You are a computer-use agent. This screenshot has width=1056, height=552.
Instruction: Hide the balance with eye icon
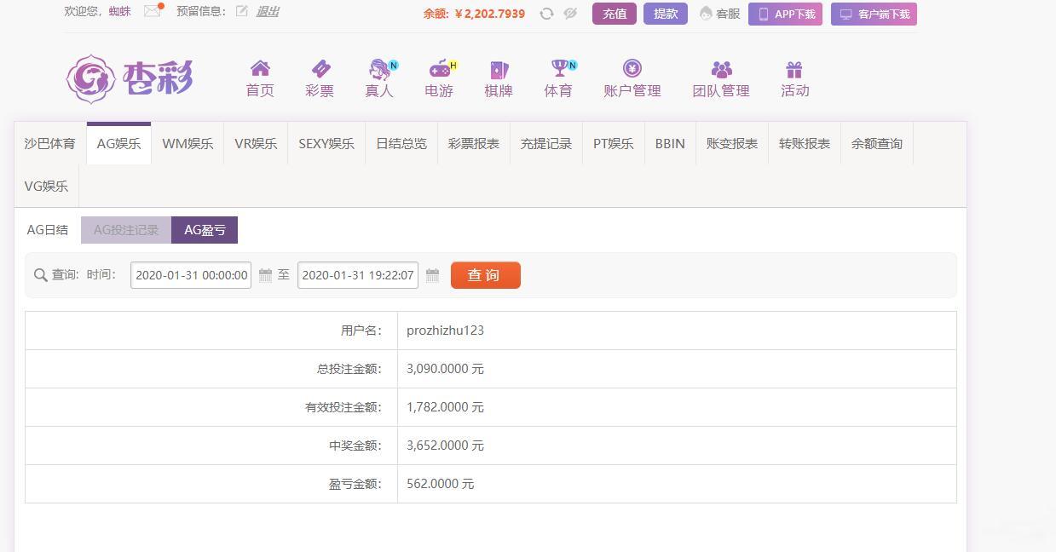[x=570, y=14]
